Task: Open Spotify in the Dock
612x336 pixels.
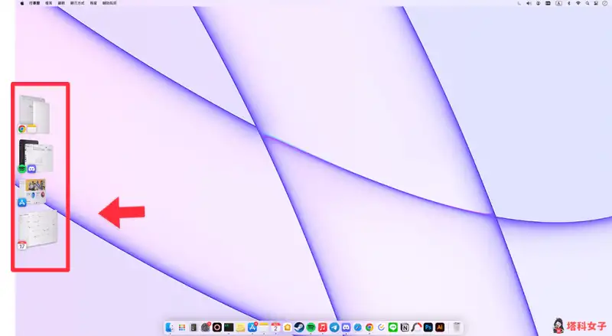Action: tap(311, 327)
